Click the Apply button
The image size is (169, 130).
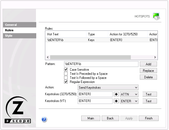(129, 118)
